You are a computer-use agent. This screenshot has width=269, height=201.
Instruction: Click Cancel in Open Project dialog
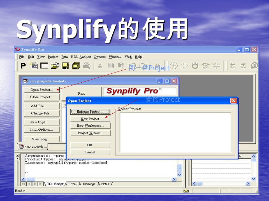coord(90,152)
